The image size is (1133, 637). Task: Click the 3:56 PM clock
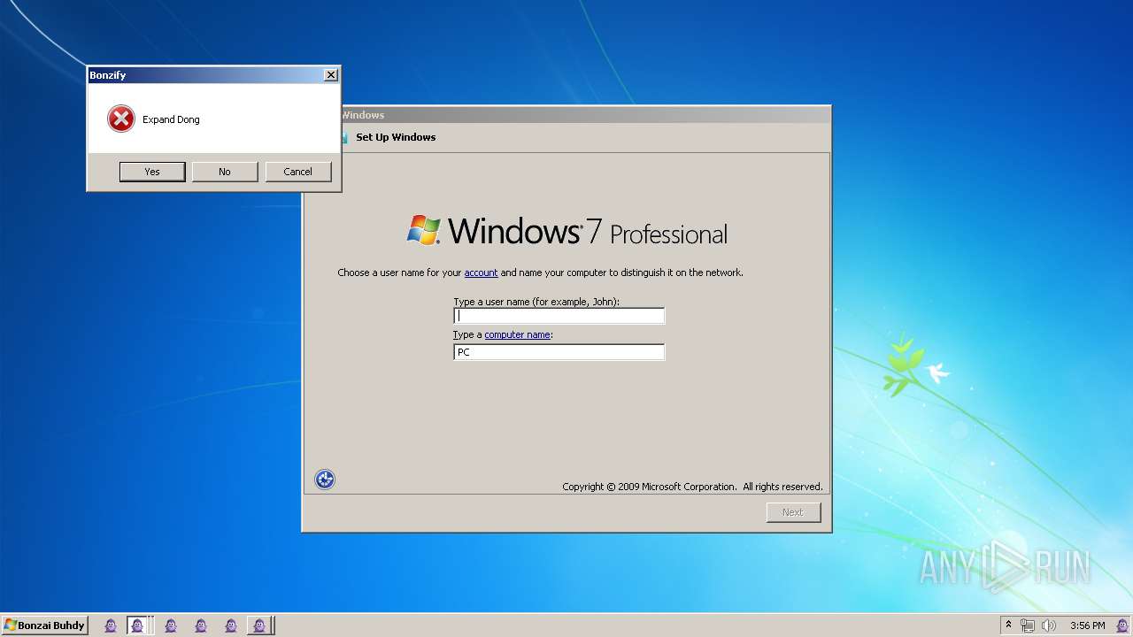1087,625
